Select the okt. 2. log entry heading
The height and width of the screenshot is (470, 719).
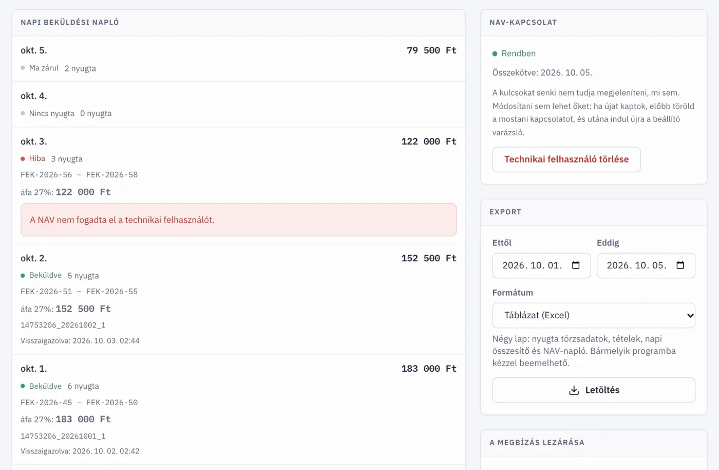pyautogui.click(x=34, y=258)
